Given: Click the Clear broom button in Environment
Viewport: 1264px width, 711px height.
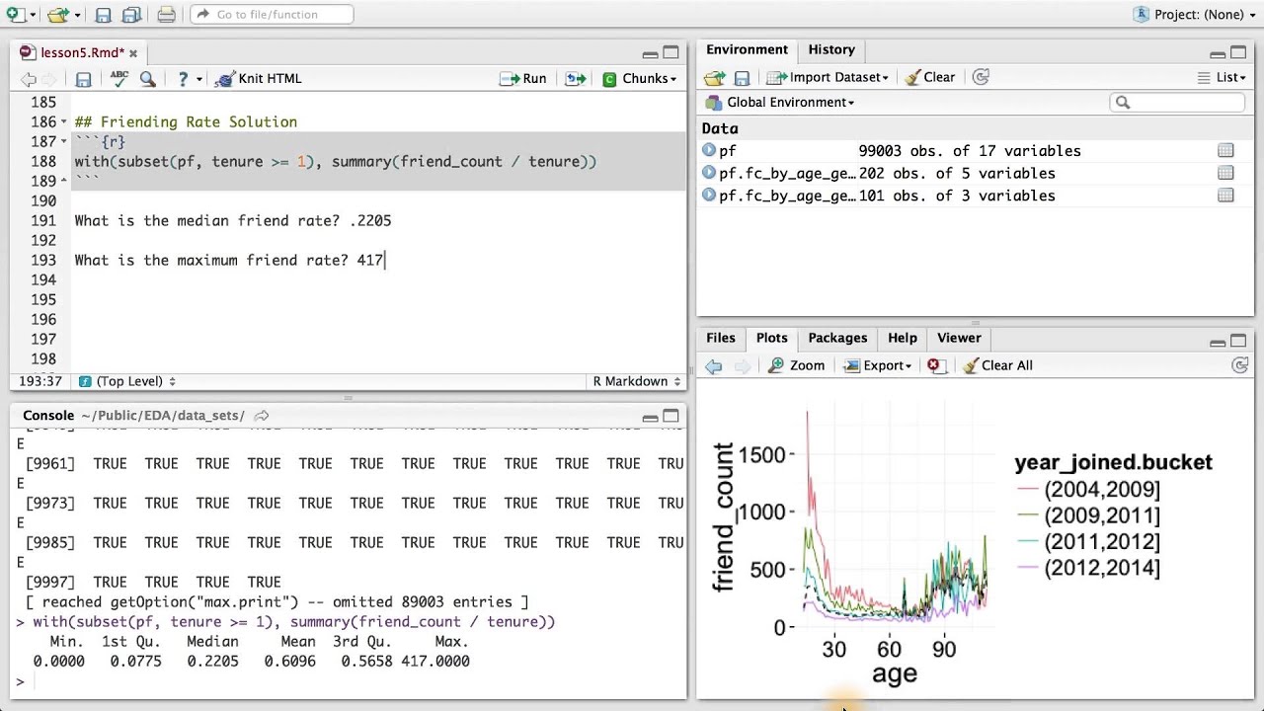Looking at the screenshot, I should pyautogui.click(x=930, y=77).
